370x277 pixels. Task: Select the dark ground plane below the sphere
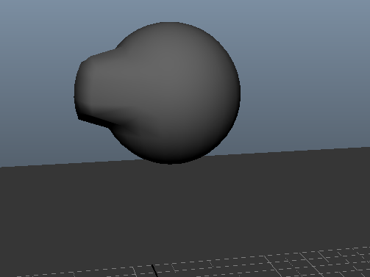[185, 208]
